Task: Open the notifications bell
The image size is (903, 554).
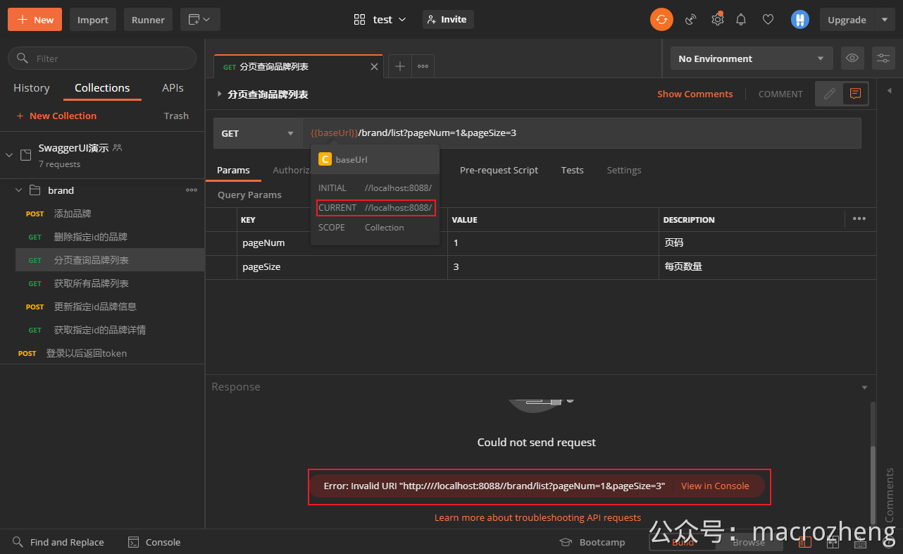Action: pyautogui.click(x=741, y=20)
